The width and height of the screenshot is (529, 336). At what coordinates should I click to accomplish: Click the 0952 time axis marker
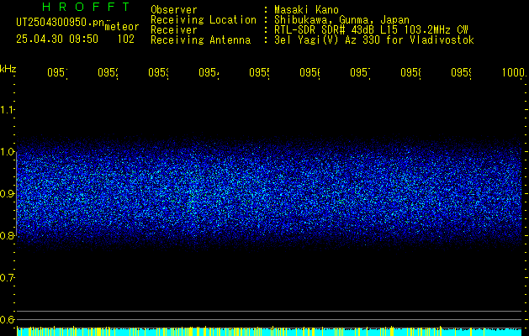point(108,73)
